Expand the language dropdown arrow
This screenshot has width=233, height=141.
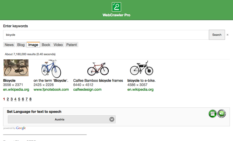(x=112, y=119)
